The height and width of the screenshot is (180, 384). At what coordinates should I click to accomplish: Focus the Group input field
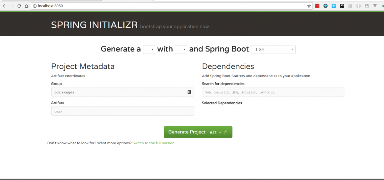pyautogui.click(x=123, y=92)
